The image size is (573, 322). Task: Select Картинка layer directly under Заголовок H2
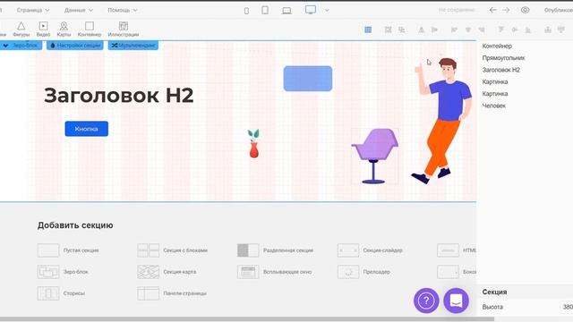click(495, 81)
